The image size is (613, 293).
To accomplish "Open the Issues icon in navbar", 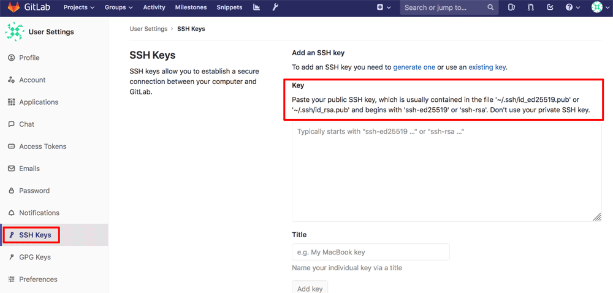I will (x=512, y=7).
